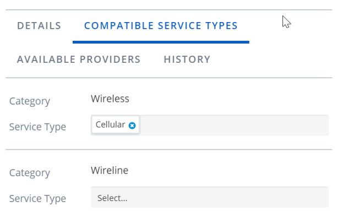343x217 pixels.
Task: Click divider line between Wireless and Wireline sections
Action: coord(169,150)
